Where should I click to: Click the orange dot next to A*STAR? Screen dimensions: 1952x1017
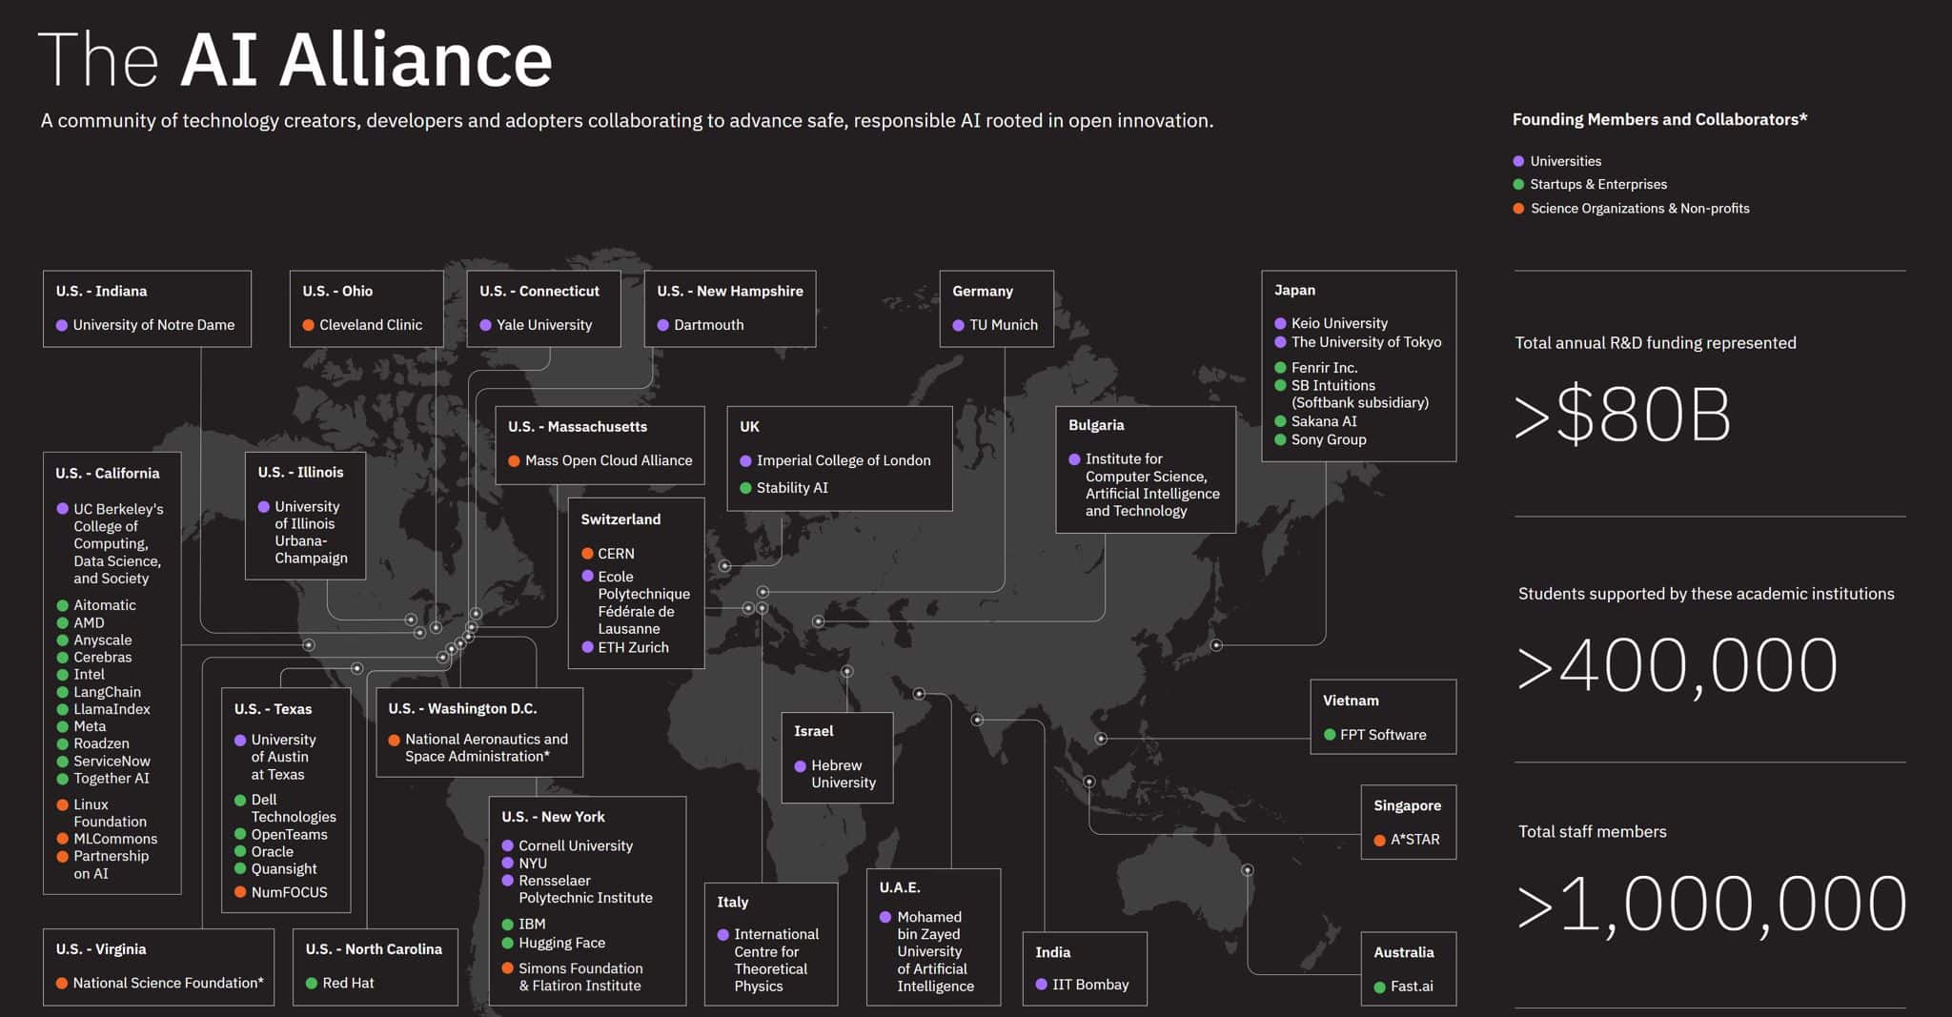[x=1380, y=840]
